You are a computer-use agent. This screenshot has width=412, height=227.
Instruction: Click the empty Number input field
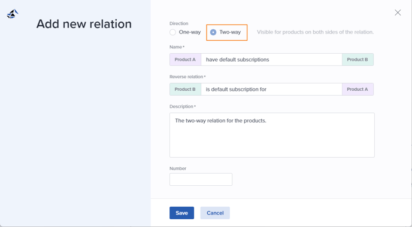coord(201,179)
